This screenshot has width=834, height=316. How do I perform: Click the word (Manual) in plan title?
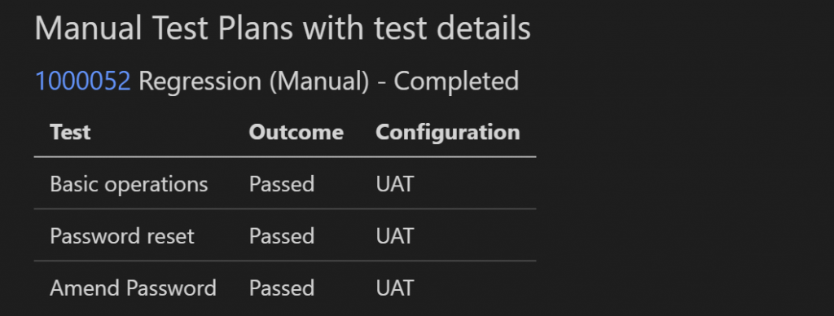319,81
